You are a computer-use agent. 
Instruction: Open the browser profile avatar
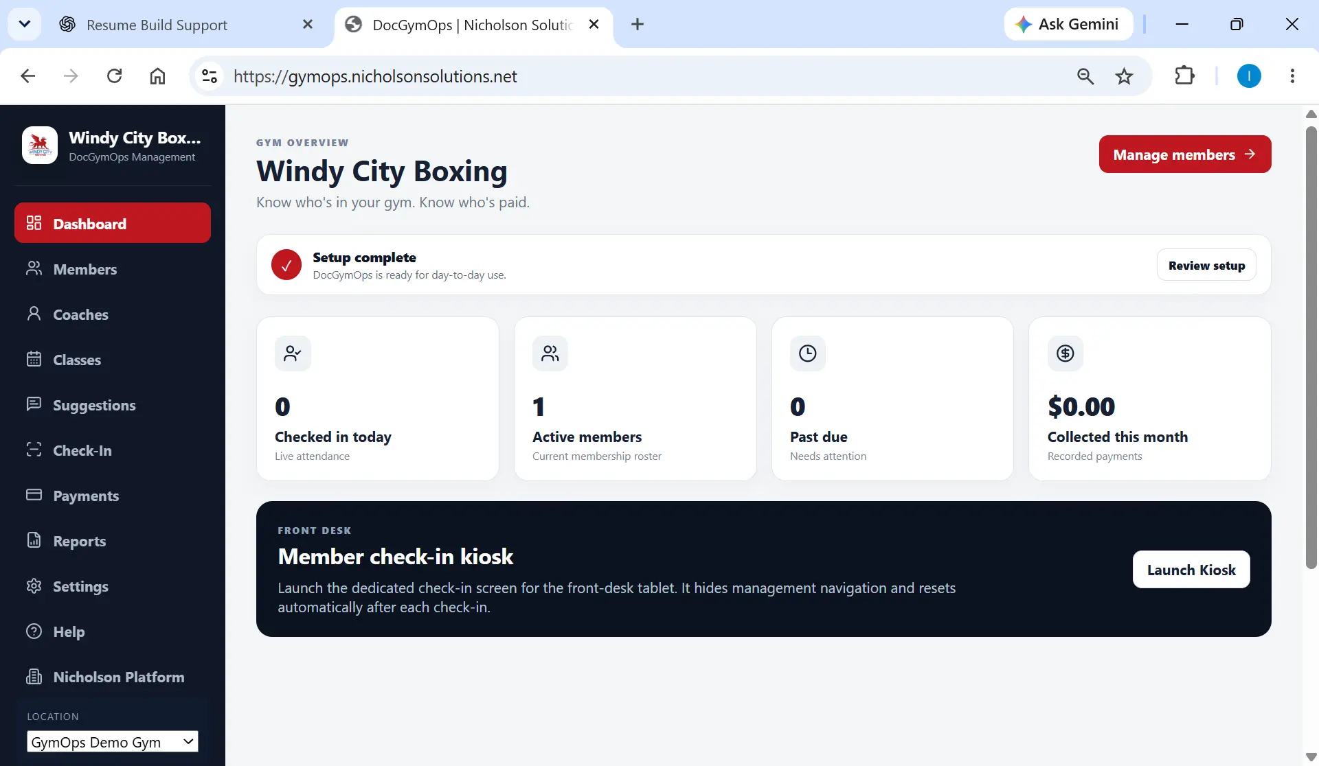tap(1249, 76)
